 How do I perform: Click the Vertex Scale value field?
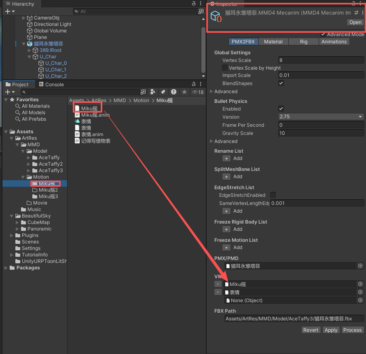(x=321, y=60)
